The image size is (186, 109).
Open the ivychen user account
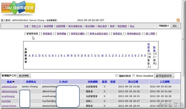6,101
